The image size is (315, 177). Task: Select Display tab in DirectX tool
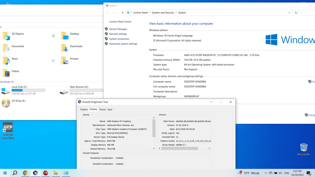pos(93,109)
